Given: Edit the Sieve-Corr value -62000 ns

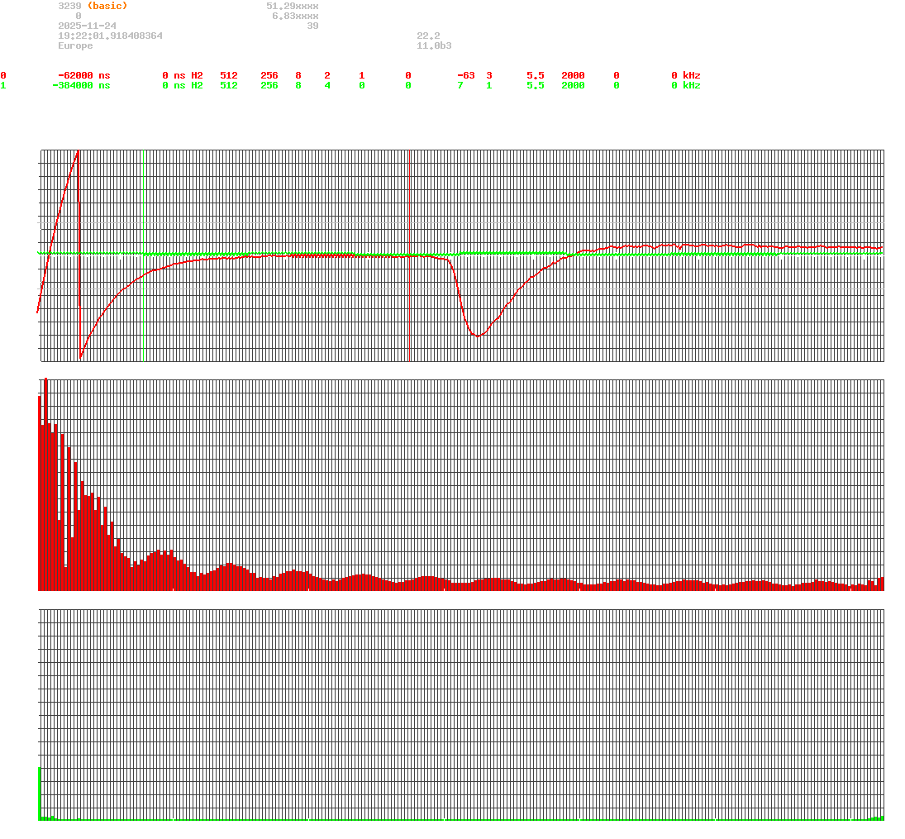Looking at the screenshot, I should [x=74, y=74].
